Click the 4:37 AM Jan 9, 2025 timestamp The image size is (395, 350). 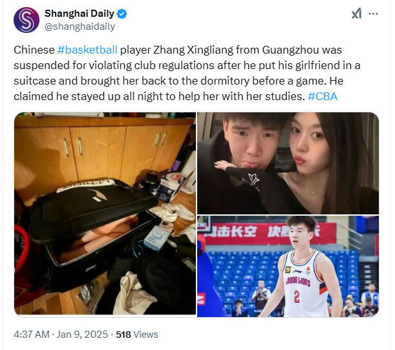pos(61,335)
